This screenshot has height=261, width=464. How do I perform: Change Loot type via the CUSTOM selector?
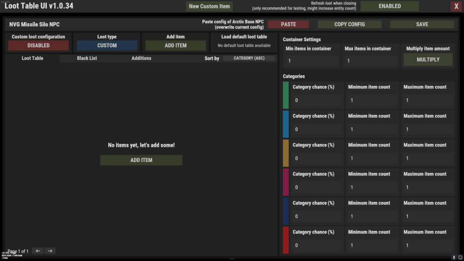[x=107, y=46]
